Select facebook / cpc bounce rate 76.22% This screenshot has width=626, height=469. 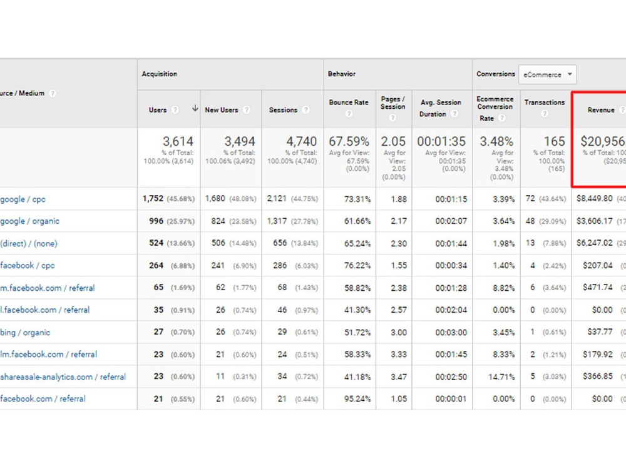pos(357,265)
